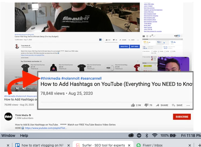This screenshot has width=201, height=147.
Task: Open the Canon 90d playlist link in description
Action: 33,55
